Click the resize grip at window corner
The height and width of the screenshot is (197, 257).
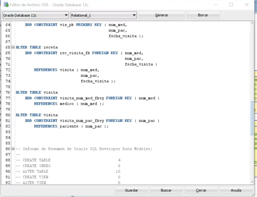[253, 195]
